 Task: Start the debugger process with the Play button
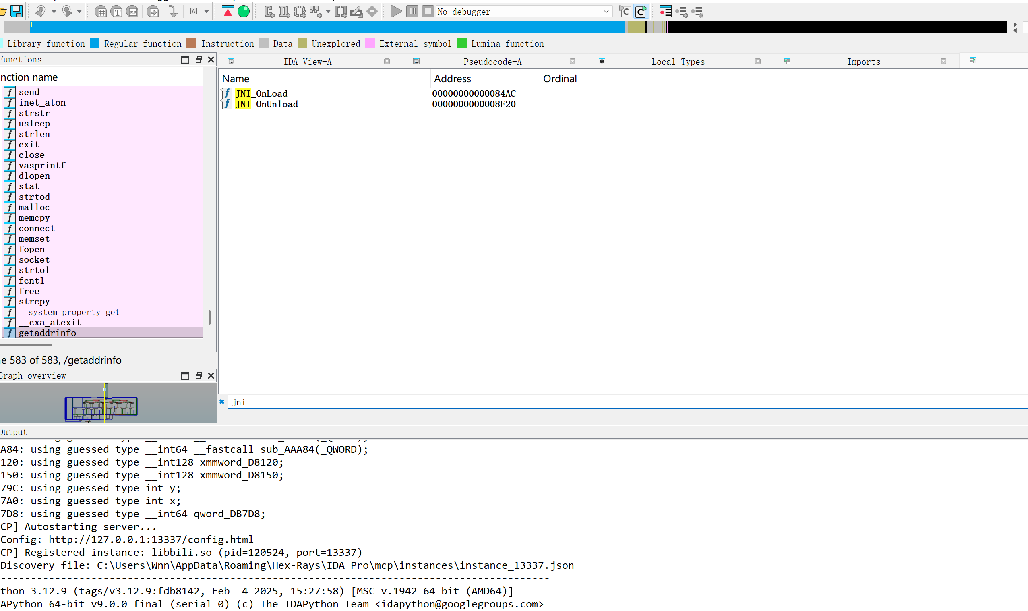pyautogui.click(x=396, y=12)
